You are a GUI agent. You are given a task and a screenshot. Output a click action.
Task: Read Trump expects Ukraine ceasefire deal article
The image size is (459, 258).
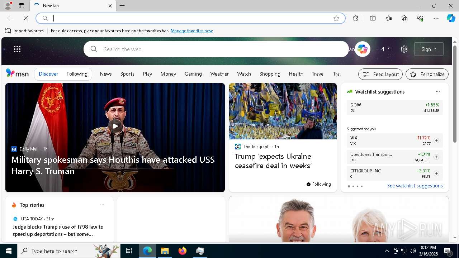click(x=273, y=161)
